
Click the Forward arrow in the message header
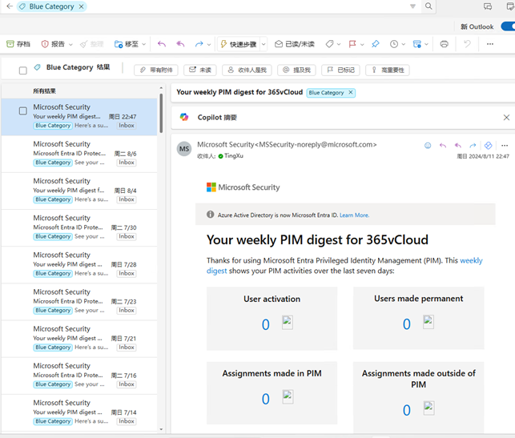(x=473, y=146)
